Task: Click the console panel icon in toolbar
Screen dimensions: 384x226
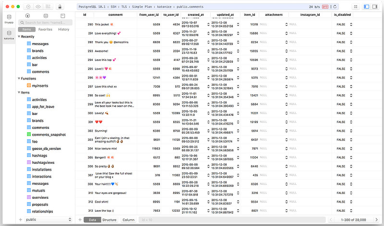Action: [48, 7]
